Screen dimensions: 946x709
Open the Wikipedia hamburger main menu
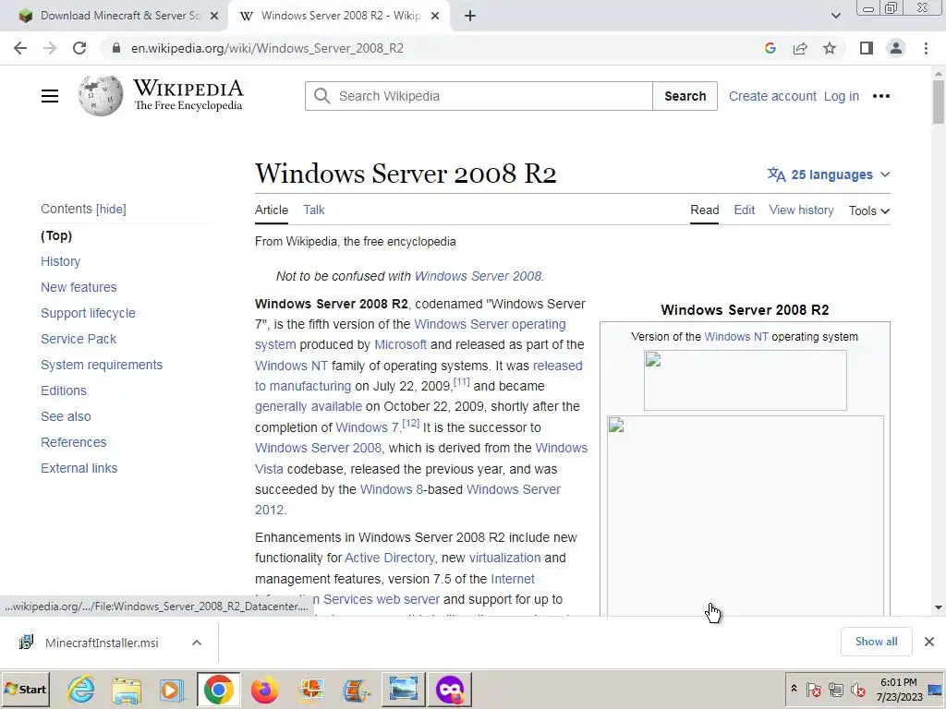click(x=50, y=96)
